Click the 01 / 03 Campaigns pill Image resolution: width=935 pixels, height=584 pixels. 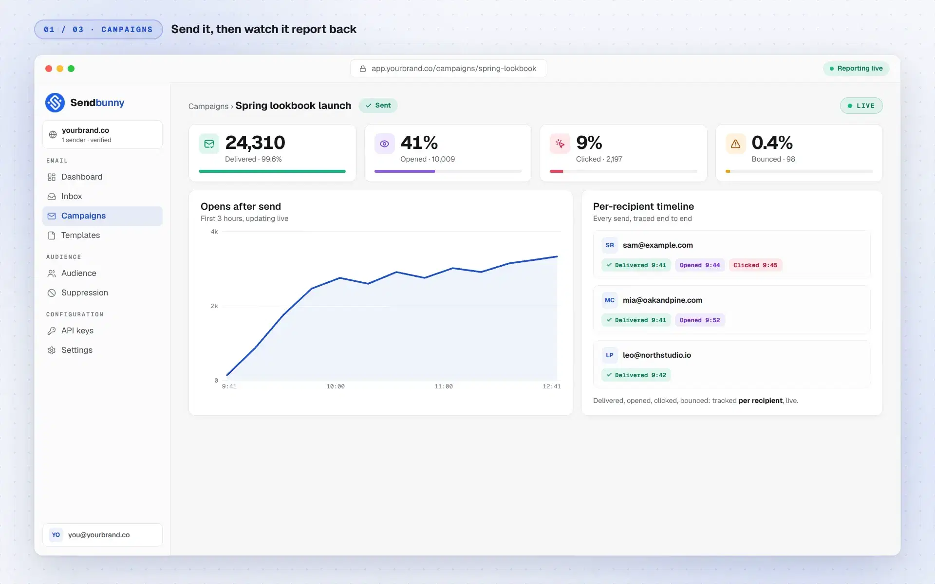tap(98, 30)
